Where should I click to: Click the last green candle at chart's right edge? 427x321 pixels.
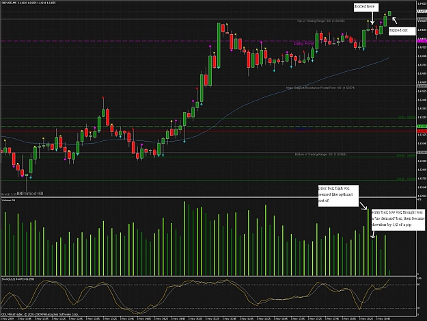(x=389, y=13)
